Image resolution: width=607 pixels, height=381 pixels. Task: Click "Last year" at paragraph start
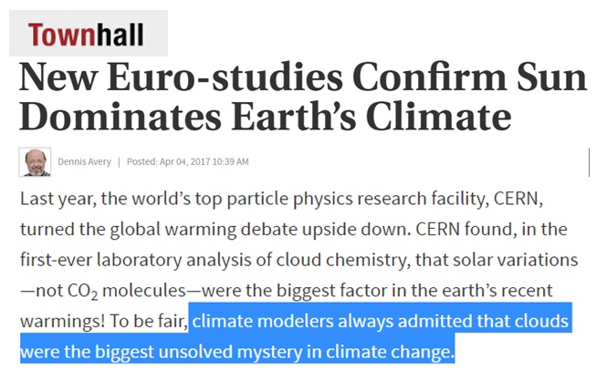[58, 200]
